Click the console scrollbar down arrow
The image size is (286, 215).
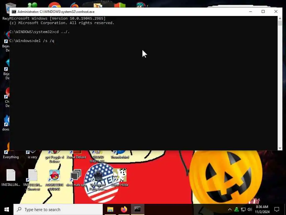(x=280, y=148)
